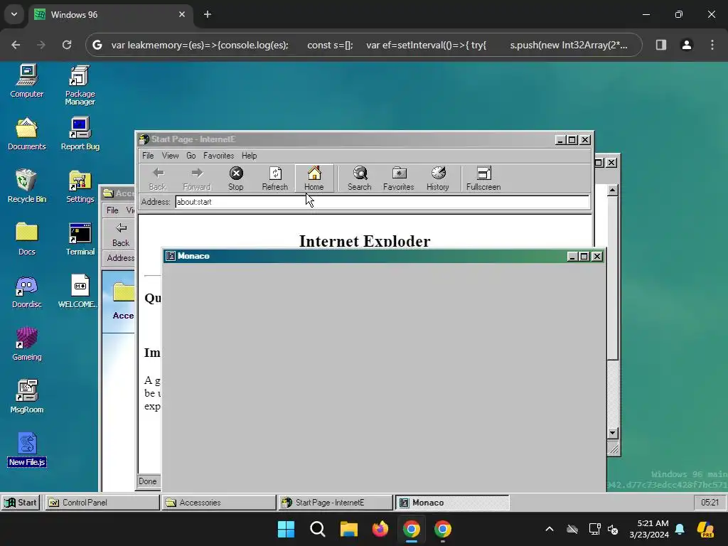728x546 pixels.
Task: Click the Windows 96 Start button
Action: pos(21,503)
